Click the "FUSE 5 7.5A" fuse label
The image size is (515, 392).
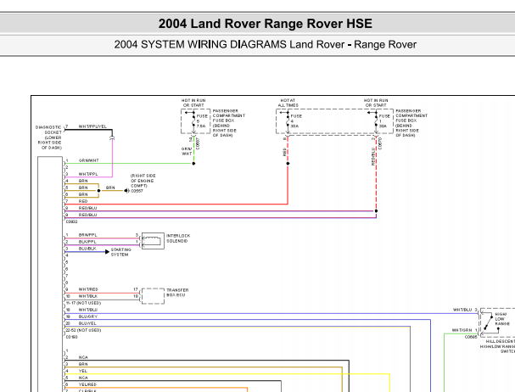pyautogui.click(x=202, y=121)
